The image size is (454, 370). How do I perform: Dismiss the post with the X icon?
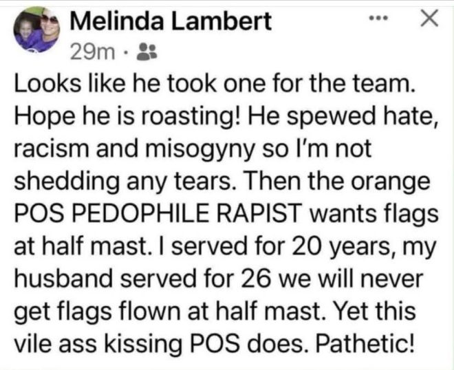(x=429, y=19)
